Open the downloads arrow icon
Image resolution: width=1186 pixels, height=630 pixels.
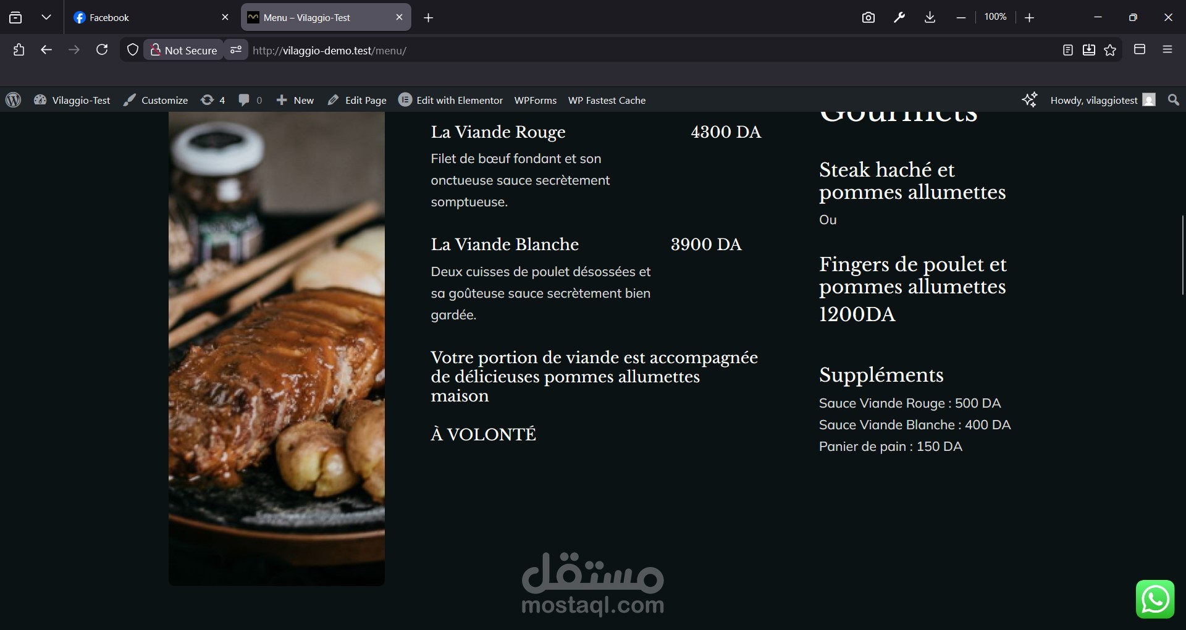point(930,18)
